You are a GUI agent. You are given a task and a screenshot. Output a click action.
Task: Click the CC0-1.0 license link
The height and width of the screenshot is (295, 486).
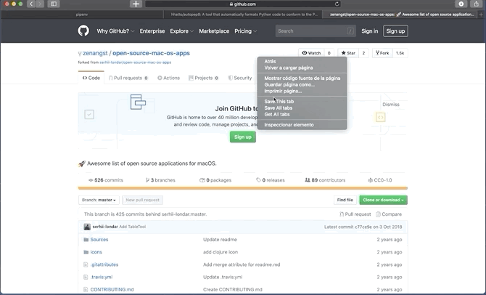[380, 180]
